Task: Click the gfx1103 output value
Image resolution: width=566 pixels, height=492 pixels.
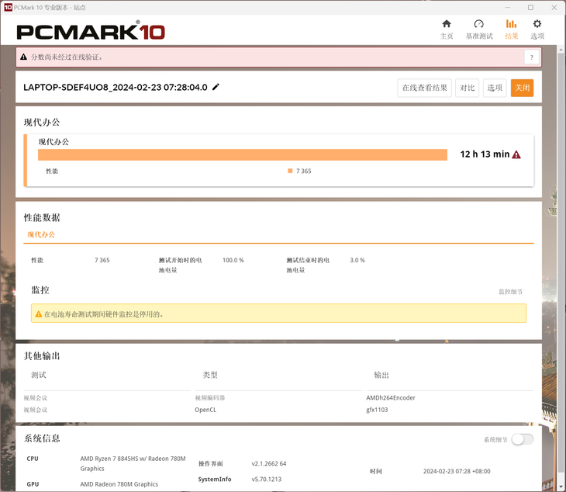Action: 377,410
